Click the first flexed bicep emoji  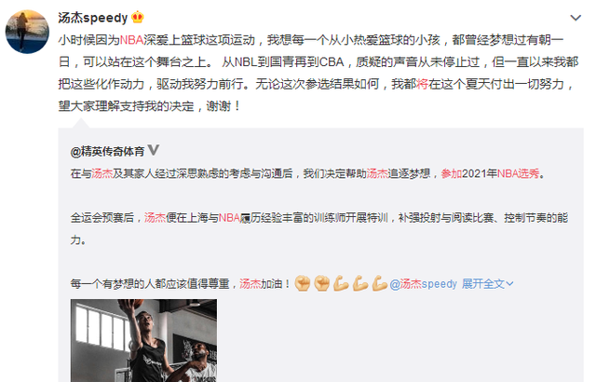(341, 283)
